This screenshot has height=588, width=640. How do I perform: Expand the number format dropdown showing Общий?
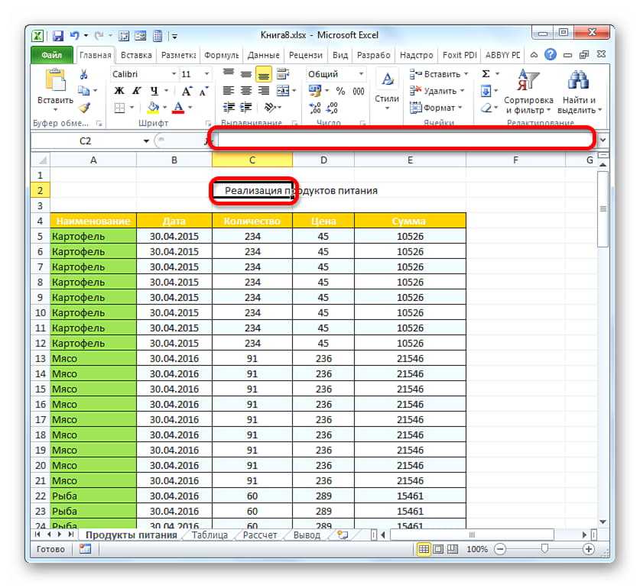coord(360,74)
